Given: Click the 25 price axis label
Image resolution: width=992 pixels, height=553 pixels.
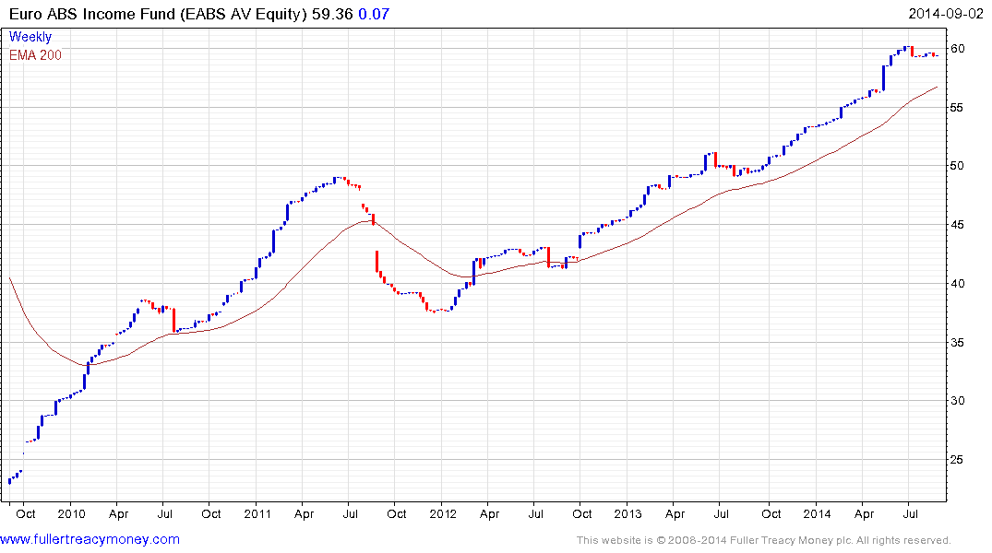Looking at the screenshot, I should (x=957, y=460).
